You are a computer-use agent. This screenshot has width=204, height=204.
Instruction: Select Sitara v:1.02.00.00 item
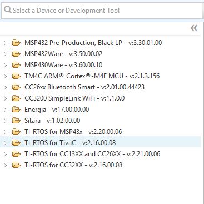[x=52, y=121]
